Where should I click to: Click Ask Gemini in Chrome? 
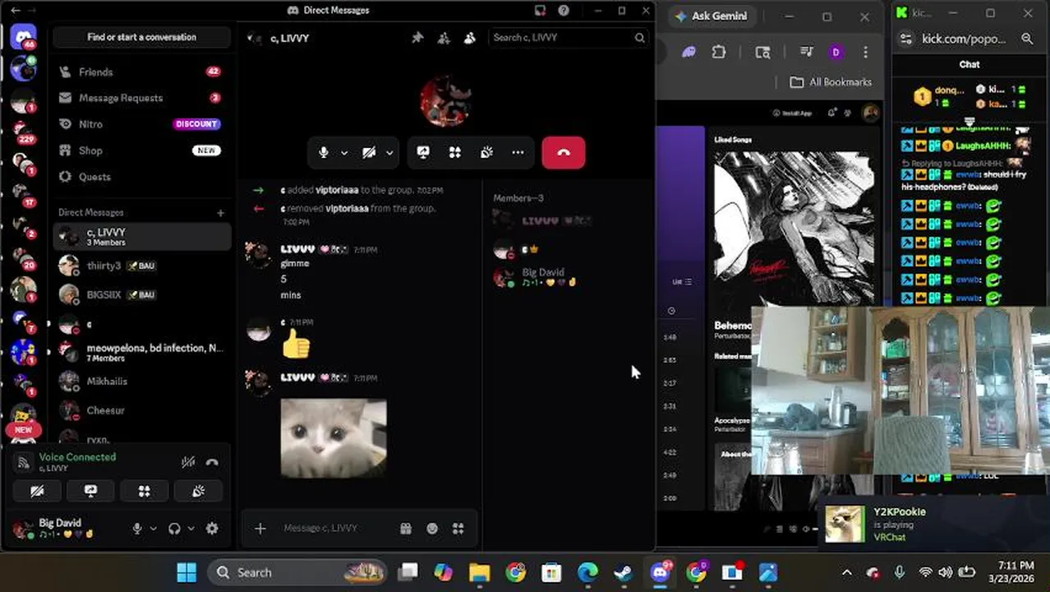click(711, 16)
